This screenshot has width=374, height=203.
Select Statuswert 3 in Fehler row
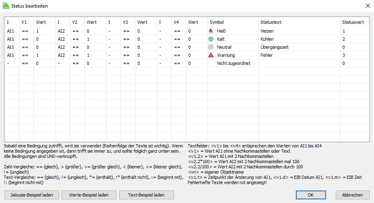[344, 55]
